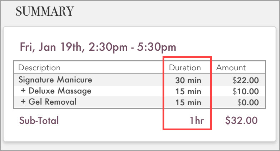Click Deluxe Massage 15 min duration

188,91
